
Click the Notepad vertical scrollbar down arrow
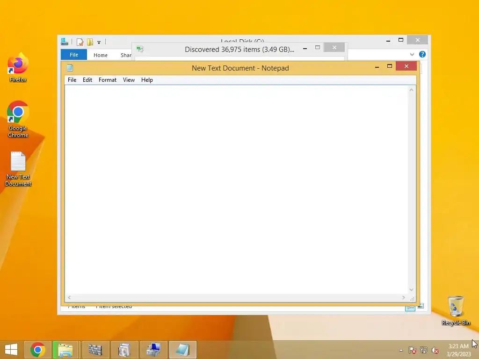pyautogui.click(x=412, y=290)
